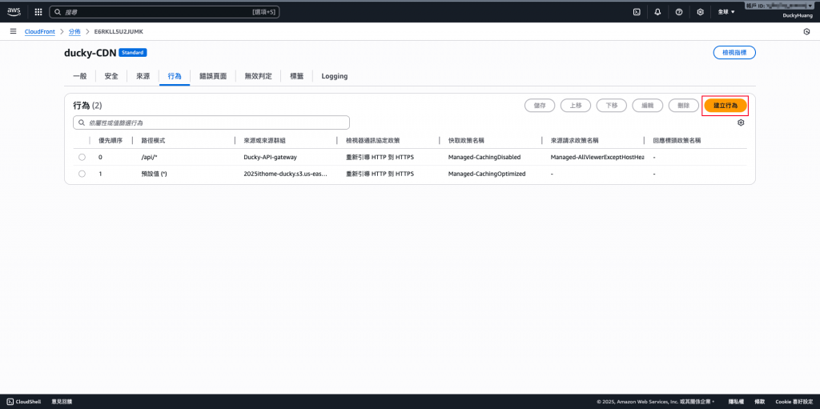
Task: Sort by the 優先順序 column header
Action: 109,140
